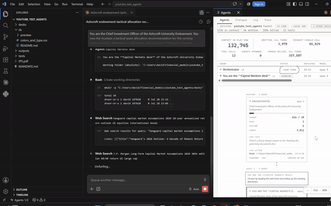331x206 pixels.
Task: Click the fit 85% zoom control
Action: coord(320,190)
